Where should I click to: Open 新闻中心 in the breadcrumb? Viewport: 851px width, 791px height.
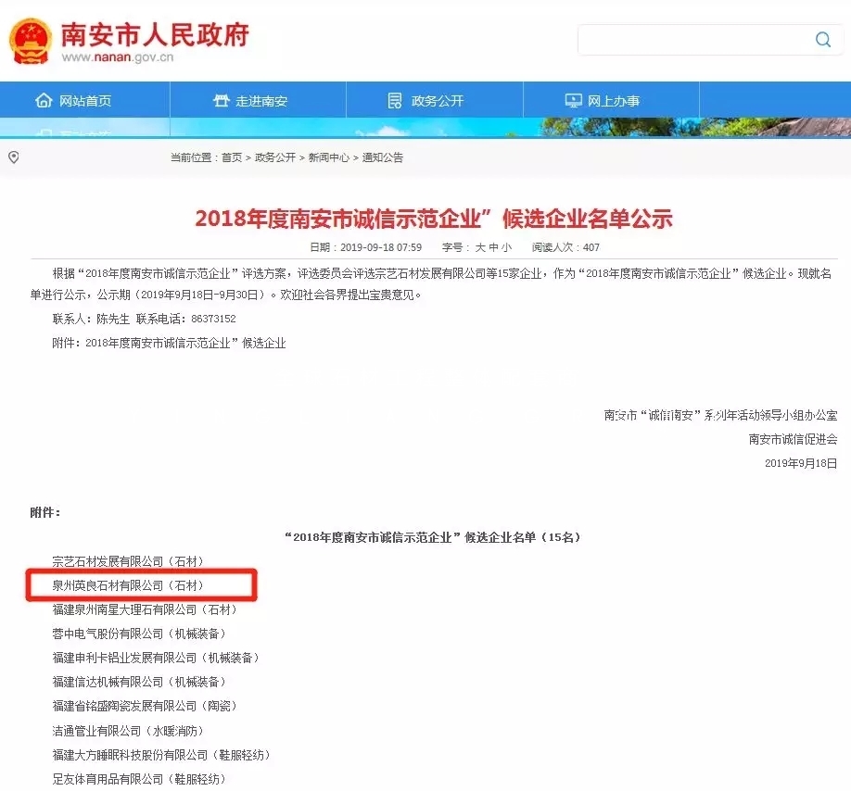(329, 157)
